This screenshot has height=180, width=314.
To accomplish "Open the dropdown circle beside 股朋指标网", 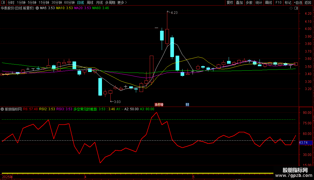I will [2, 109].
